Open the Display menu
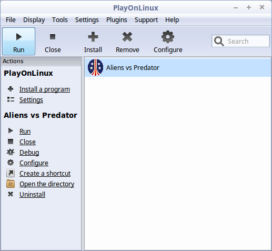The height and width of the screenshot is (251, 272). 34,20
